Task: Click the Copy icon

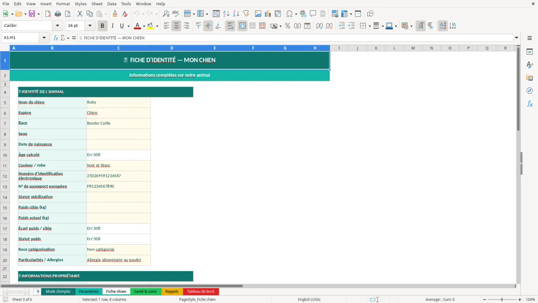Action: coord(90,14)
